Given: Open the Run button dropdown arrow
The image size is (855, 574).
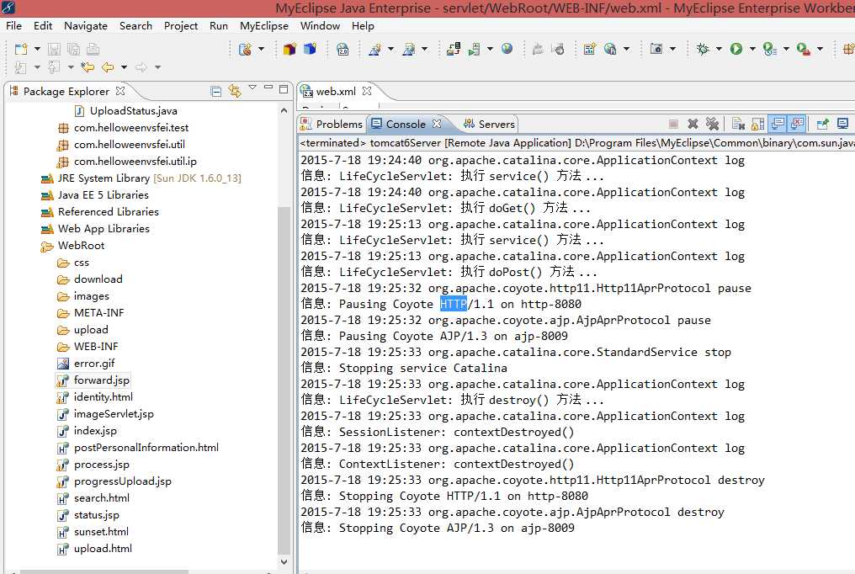Looking at the screenshot, I should tap(752, 49).
